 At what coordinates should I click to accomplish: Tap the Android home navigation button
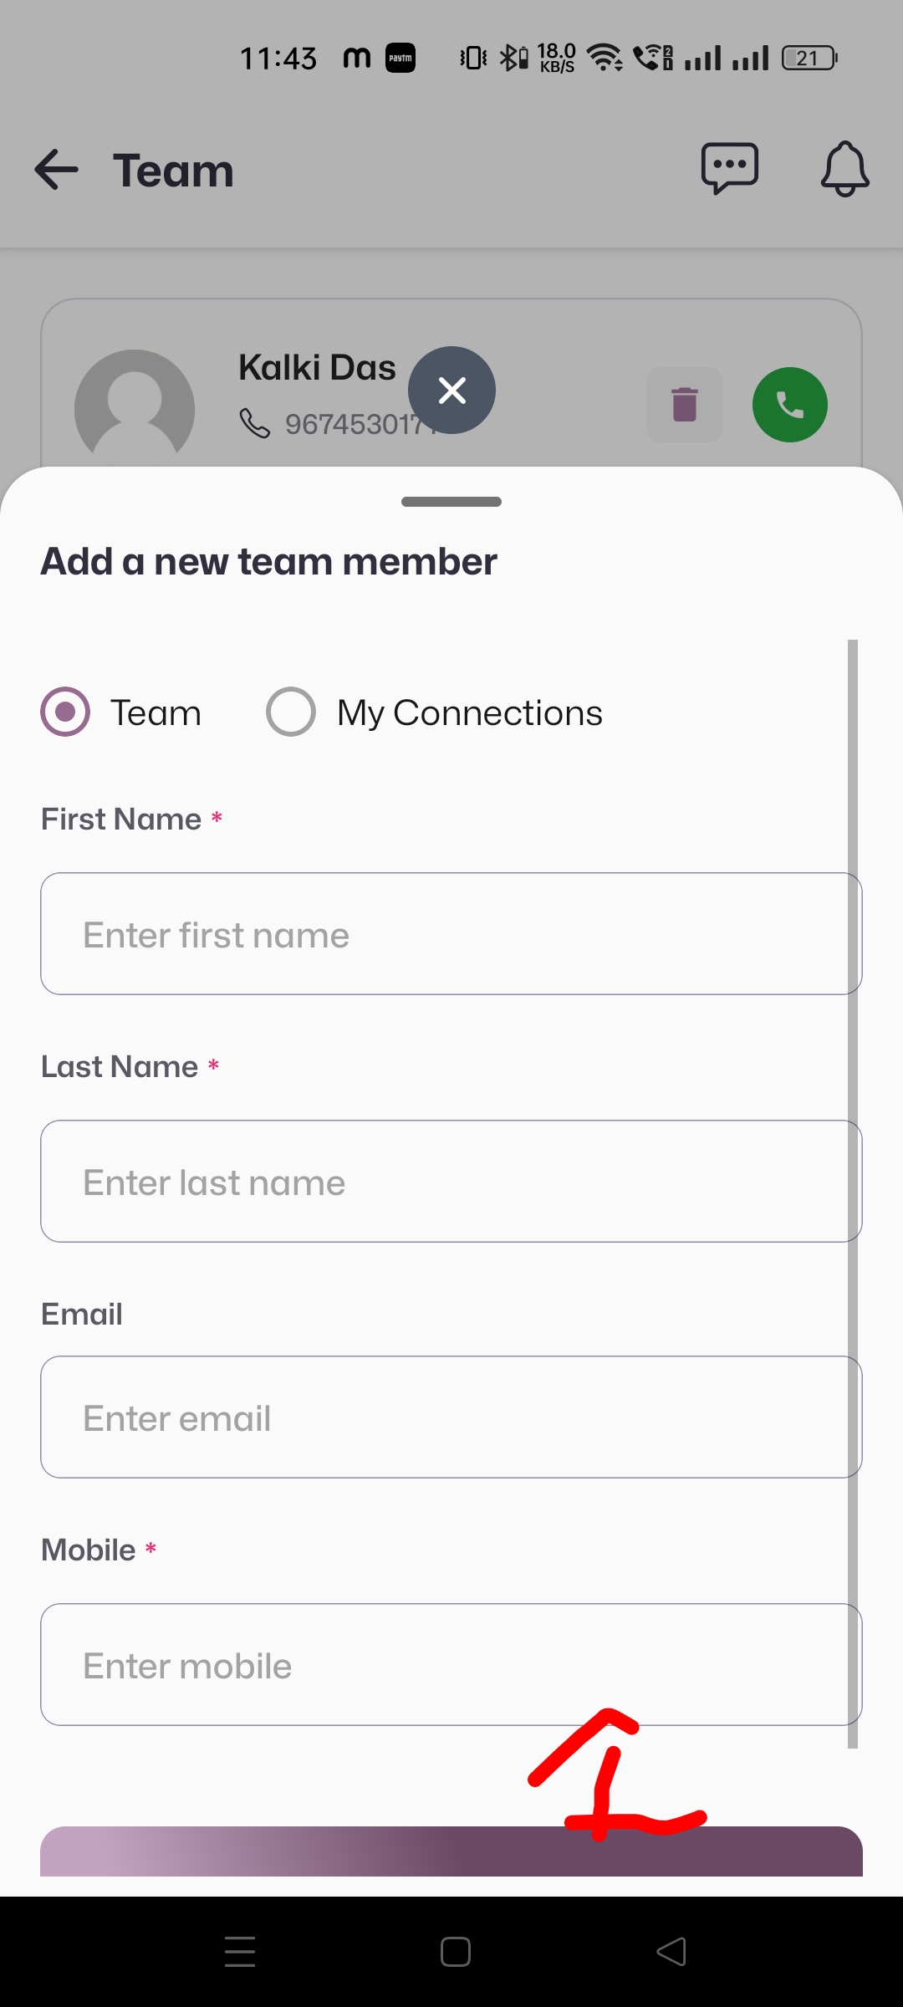pos(456,1952)
